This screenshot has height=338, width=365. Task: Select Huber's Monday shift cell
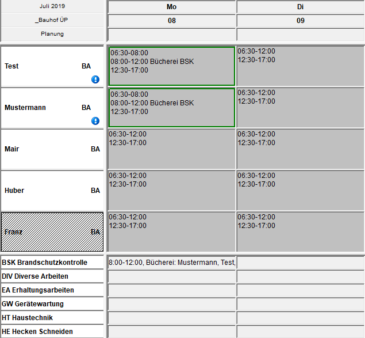tap(171, 191)
